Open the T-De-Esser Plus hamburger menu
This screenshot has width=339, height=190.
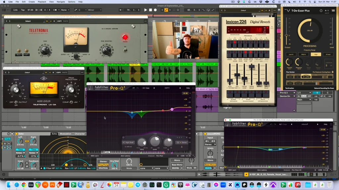333,11
